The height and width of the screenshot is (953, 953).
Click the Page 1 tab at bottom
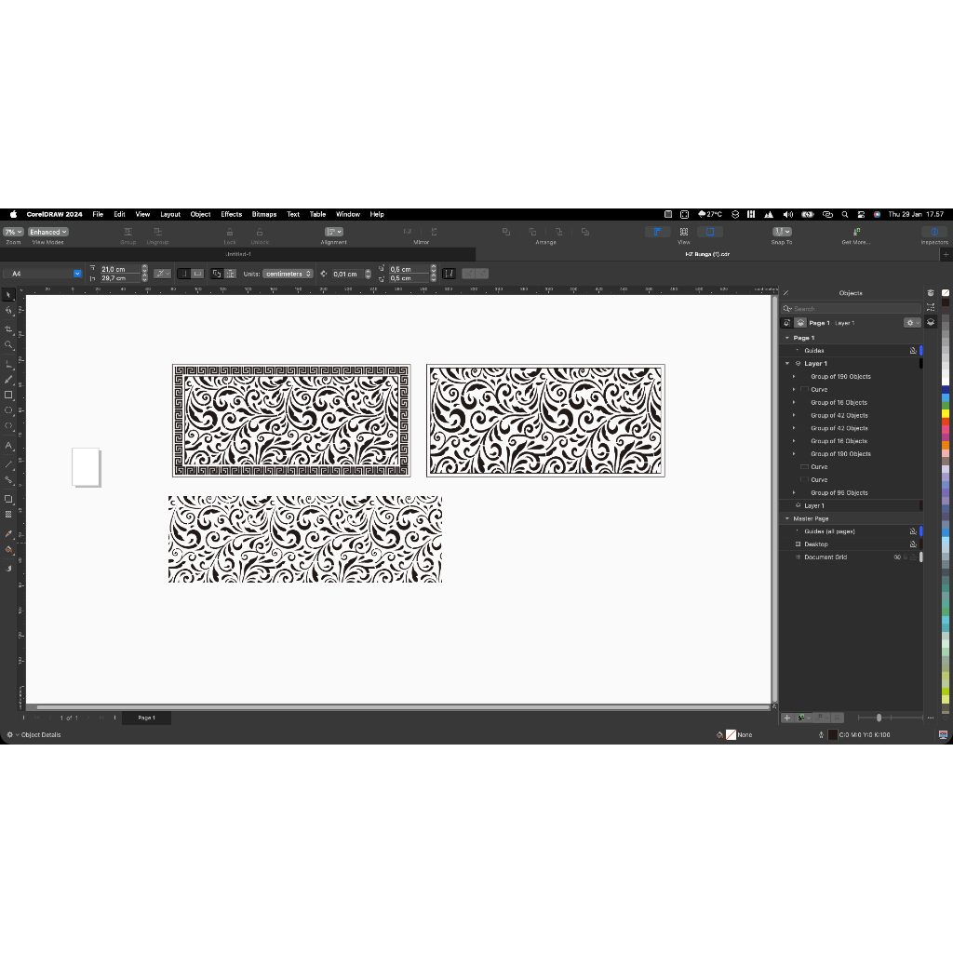[x=145, y=718]
